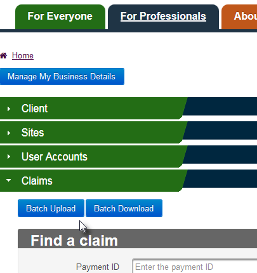Viewport: 257px width, 273px height.
Task: Expand the Client section arrow
Action: click(9, 109)
